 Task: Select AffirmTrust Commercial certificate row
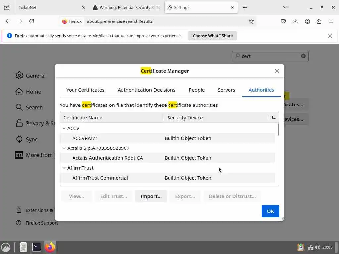tap(168, 178)
